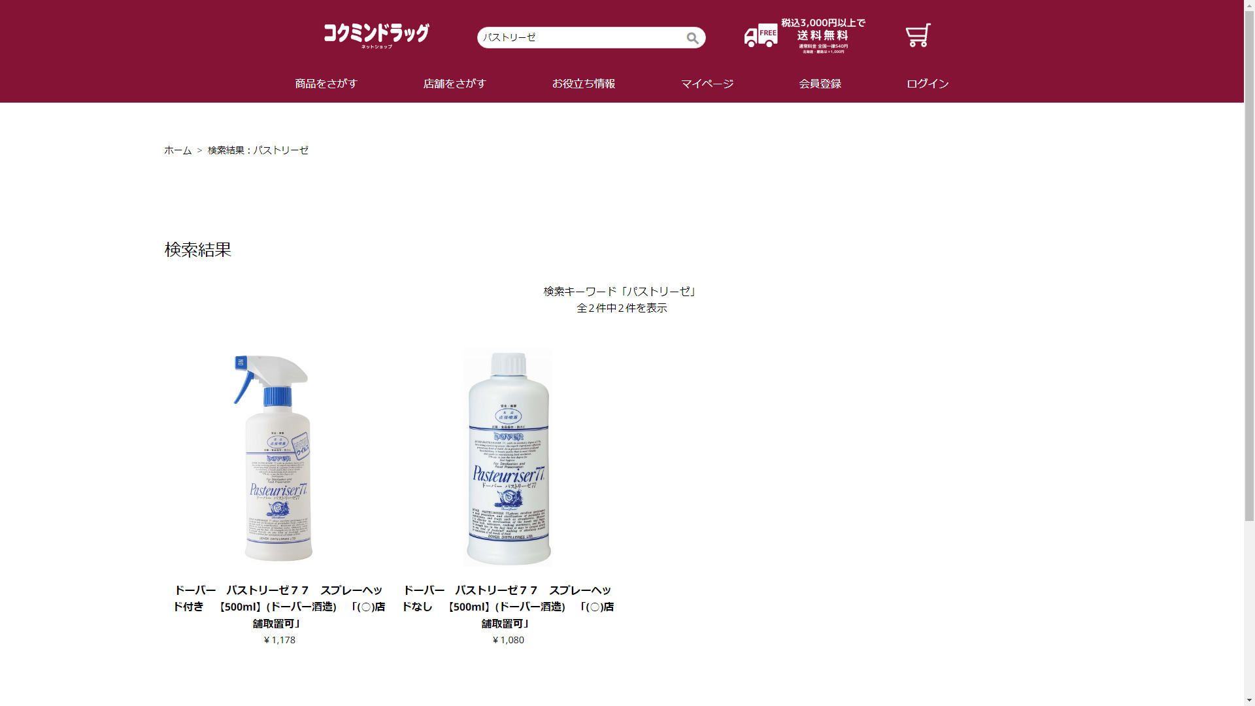Open the 商品をさがす menu
The image size is (1255, 706).
[326, 84]
